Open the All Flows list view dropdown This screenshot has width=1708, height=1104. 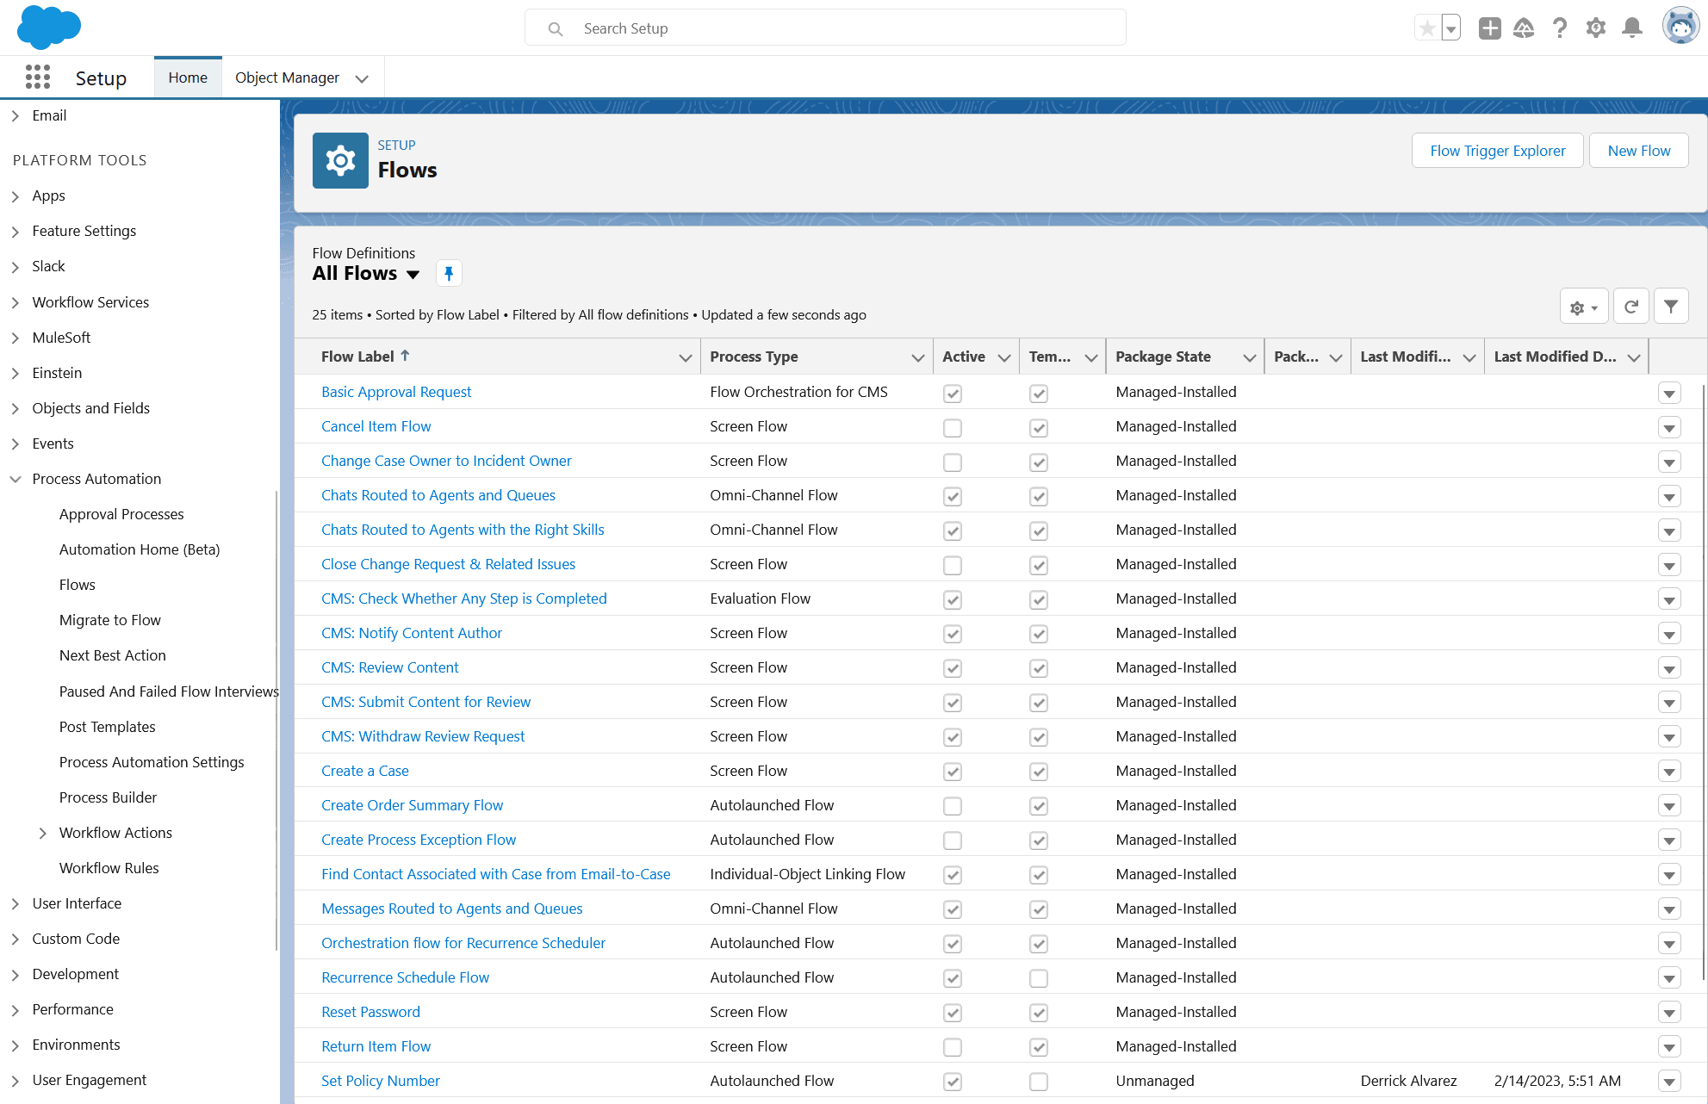coord(413,275)
